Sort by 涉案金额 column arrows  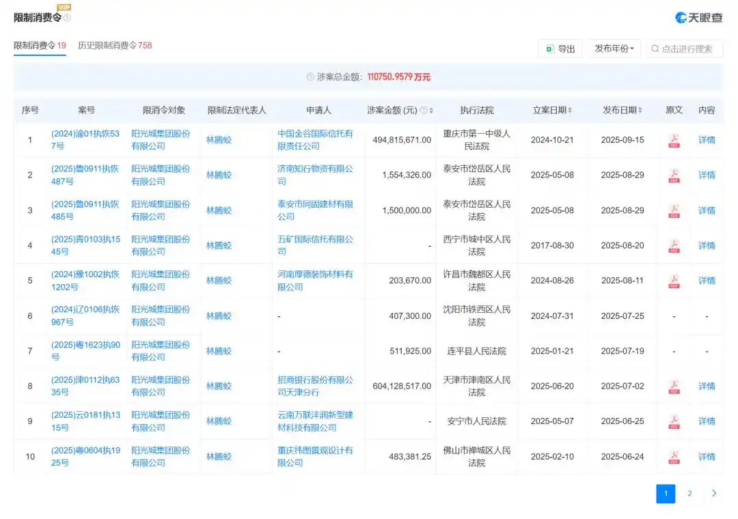[432, 111]
